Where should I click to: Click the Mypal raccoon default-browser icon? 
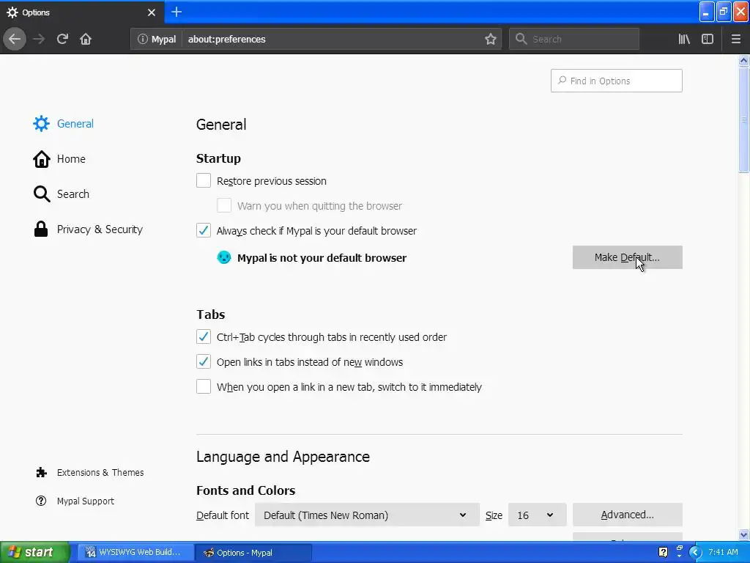[224, 257]
